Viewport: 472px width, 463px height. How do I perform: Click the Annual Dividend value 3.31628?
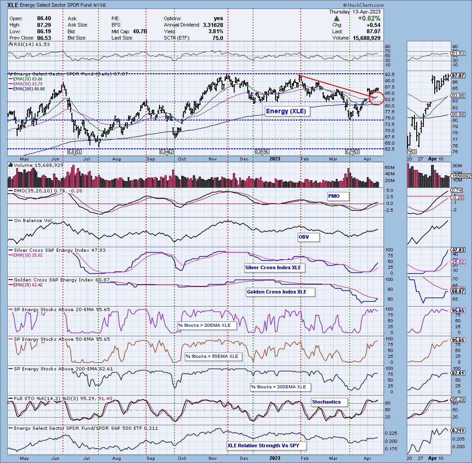point(213,25)
